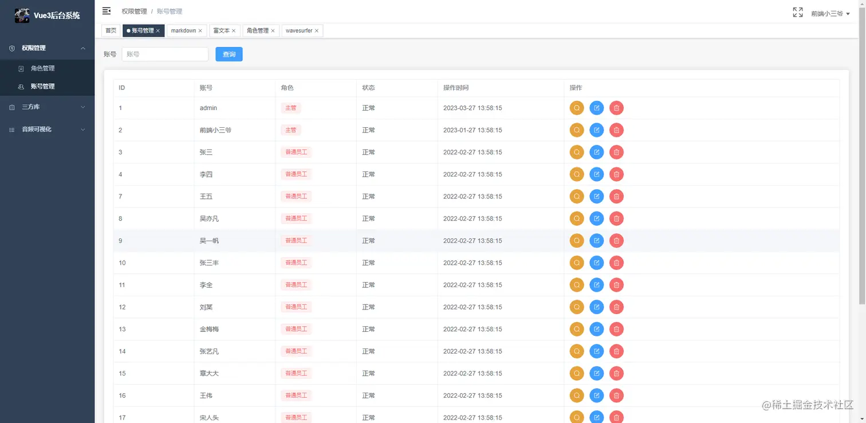Delete the 张艺凡 account
Image resolution: width=866 pixels, height=423 pixels.
tap(616, 351)
